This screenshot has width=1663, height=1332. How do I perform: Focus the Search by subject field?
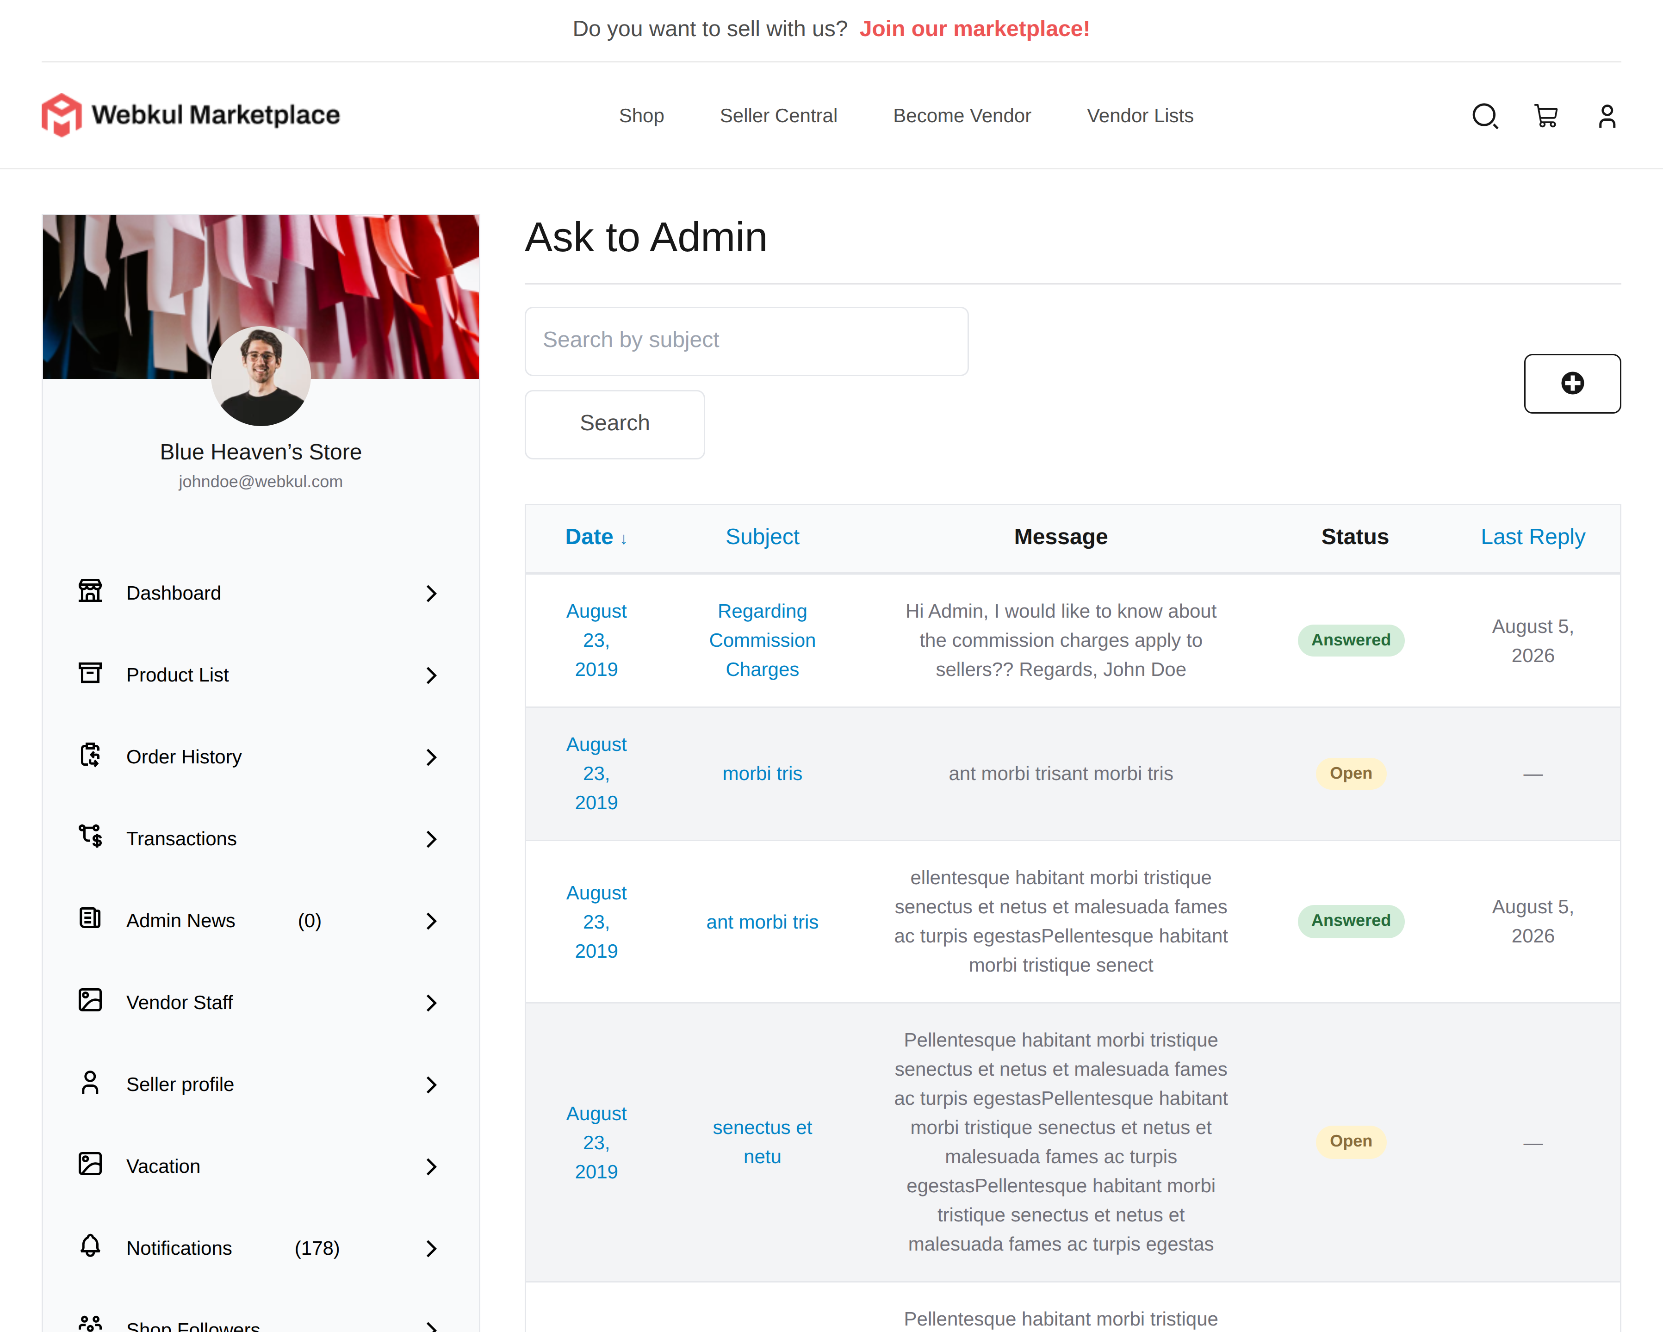pos(747,341)
